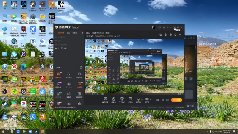Click the orange stream button
The image size is (238, 134).
pyautogui.click(x=177, y=100)
